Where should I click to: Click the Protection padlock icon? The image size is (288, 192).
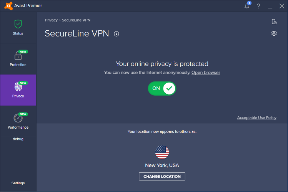pos(18,55)
